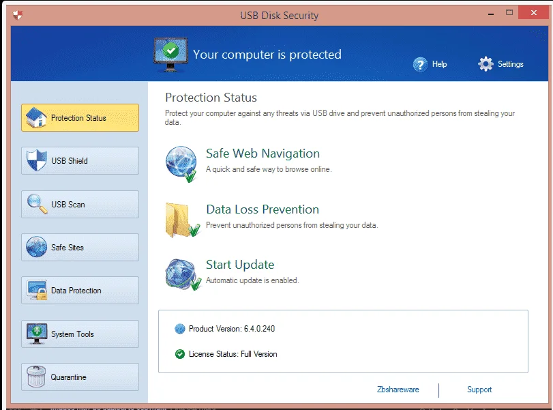Viewport: 553px width, 410px height.
Task: Click the blue shield icon for USB Shield
Action: (x=37, y=160)
